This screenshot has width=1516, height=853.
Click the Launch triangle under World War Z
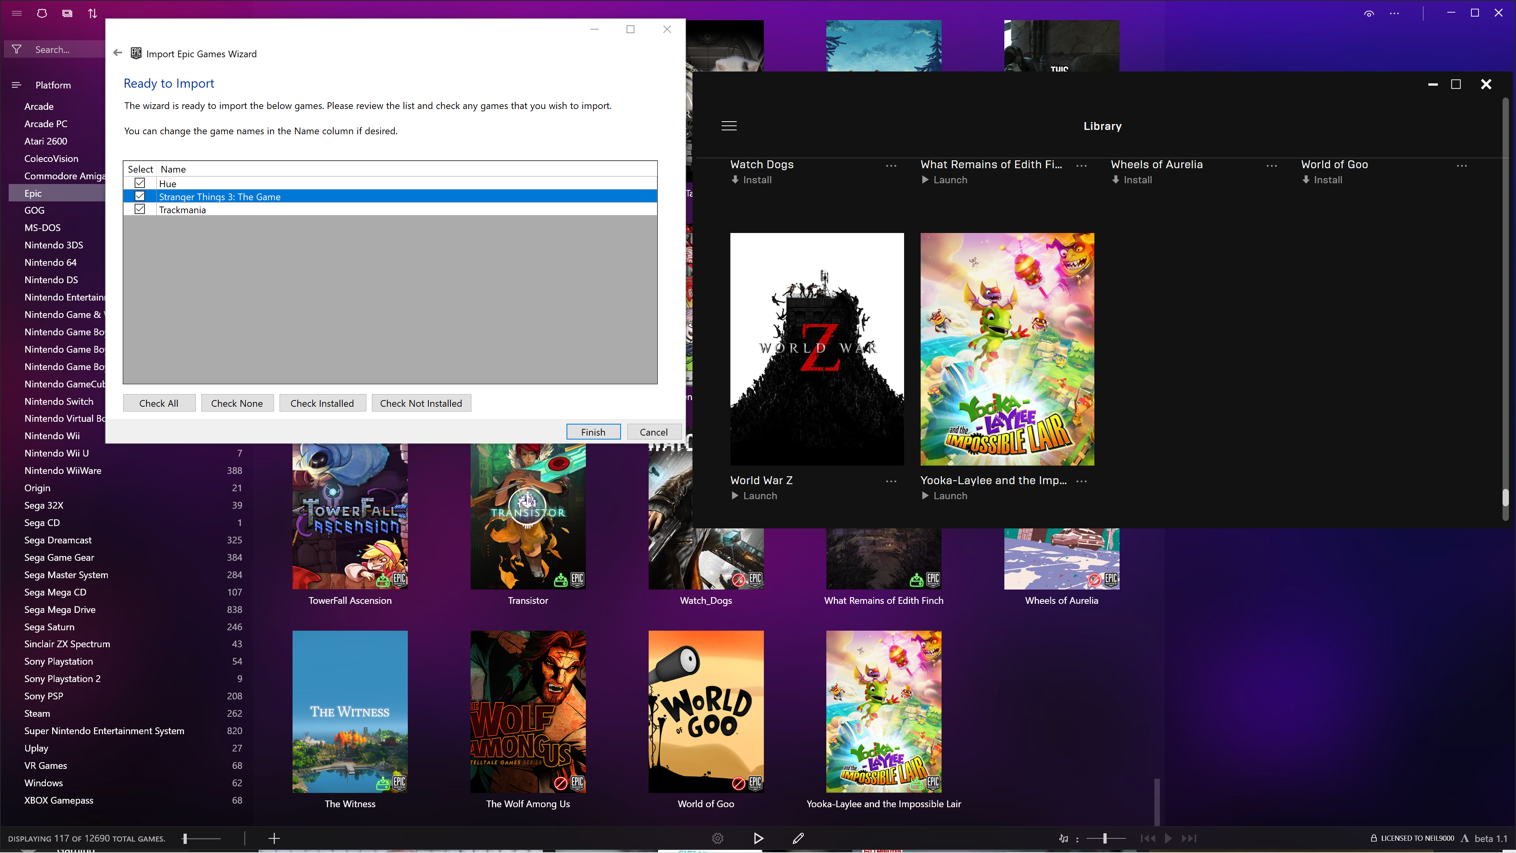tap(734, 496)
